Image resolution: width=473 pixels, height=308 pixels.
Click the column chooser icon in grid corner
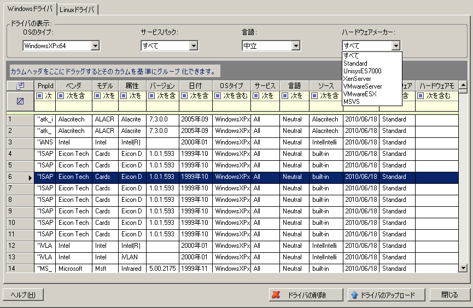coord(20,86)
